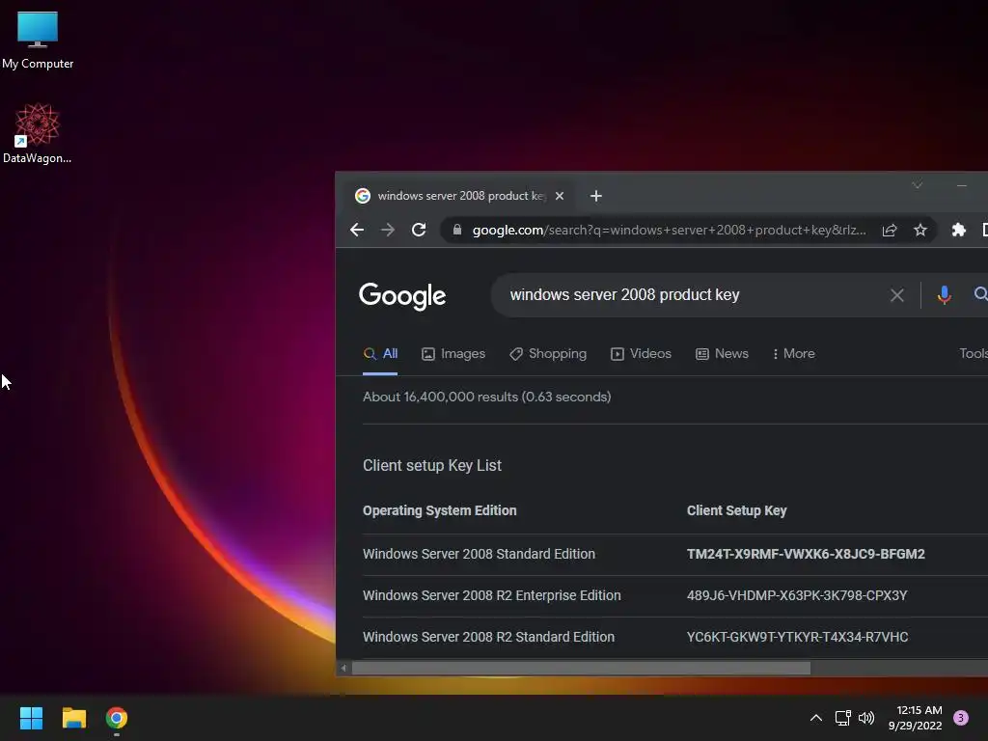Close the windows server 2008 tab

(x=559, y=196)
